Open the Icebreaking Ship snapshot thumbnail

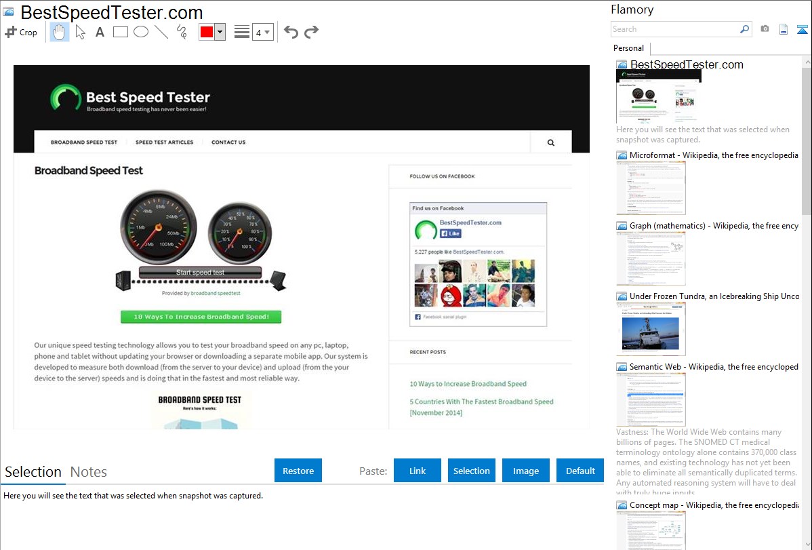[651, 329]
